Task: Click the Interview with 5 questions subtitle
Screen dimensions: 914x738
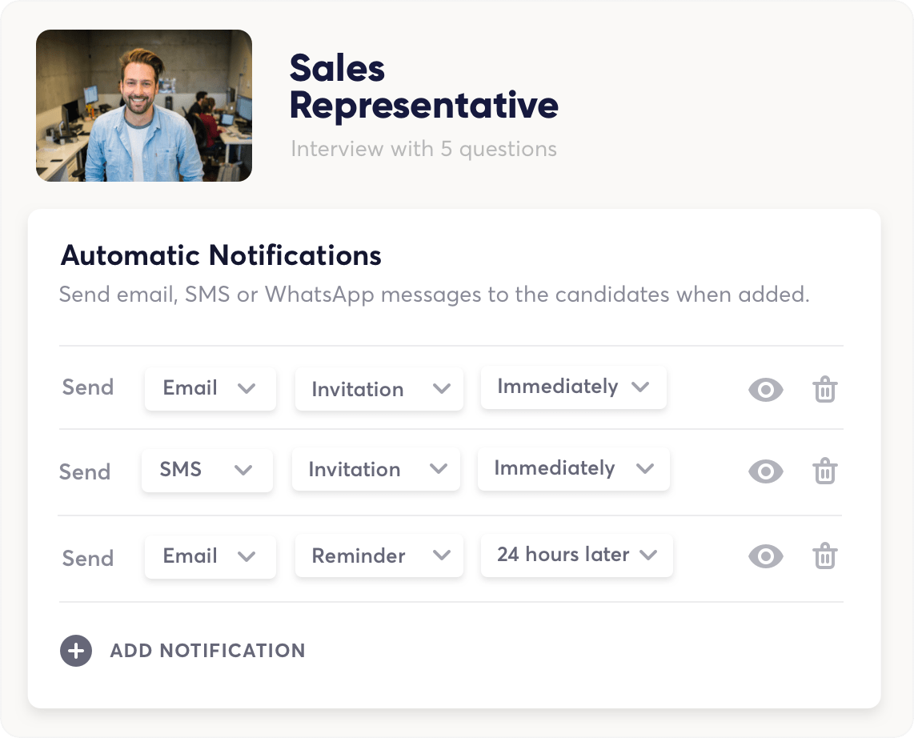Action: pos(423,149)
